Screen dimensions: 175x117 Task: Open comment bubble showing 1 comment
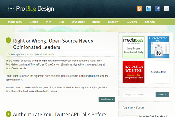(x=8, y=114)
